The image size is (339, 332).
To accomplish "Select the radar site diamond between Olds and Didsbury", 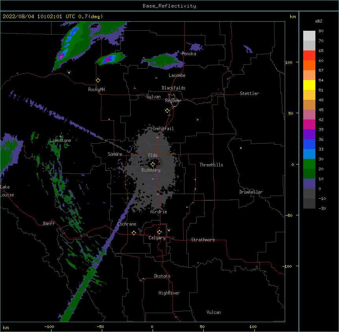I will click(x=153, y=164).
